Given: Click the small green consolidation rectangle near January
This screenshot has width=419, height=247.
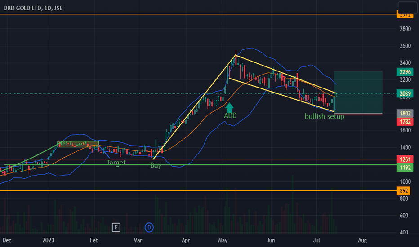Looking at the screenshot, I should point(78,144).
